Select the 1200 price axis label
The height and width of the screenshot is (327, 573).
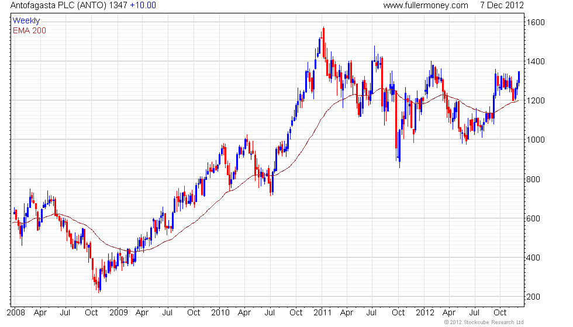click(x=536, y=100)
